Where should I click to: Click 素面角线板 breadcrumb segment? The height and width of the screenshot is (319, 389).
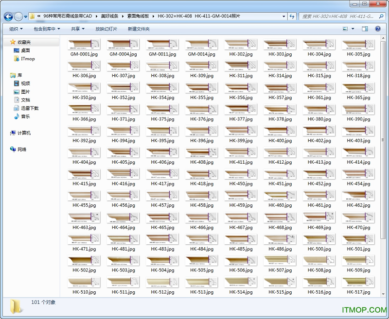pos(138,17)
